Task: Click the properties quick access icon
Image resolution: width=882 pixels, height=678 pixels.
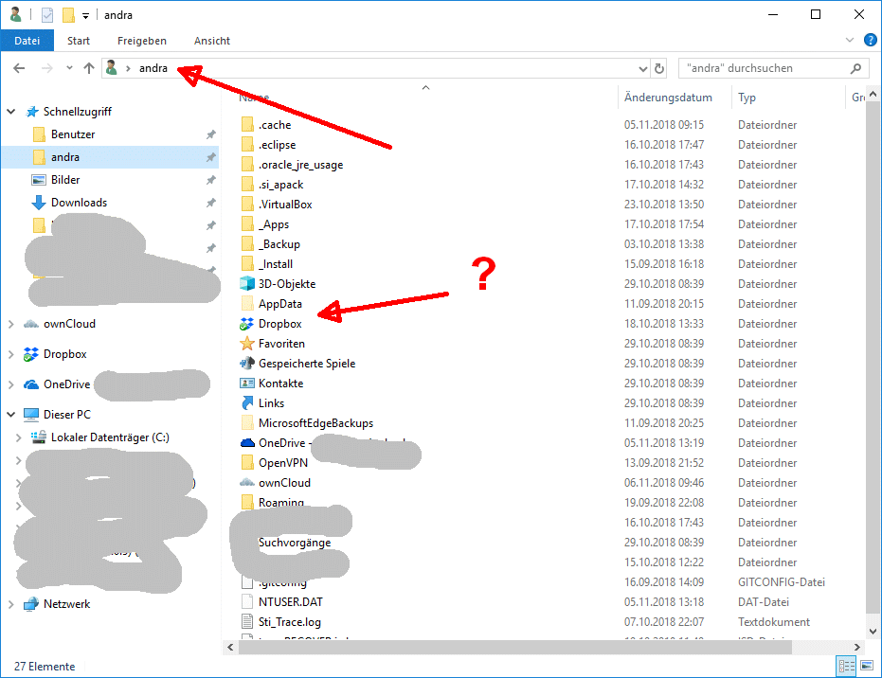Action: click(x=47, y=15)
